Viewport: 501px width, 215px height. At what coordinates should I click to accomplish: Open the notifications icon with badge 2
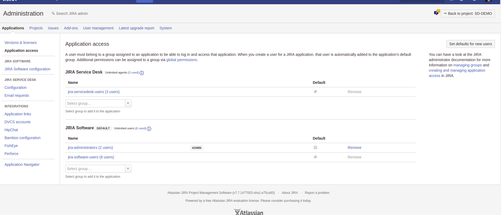pos(436,13)
